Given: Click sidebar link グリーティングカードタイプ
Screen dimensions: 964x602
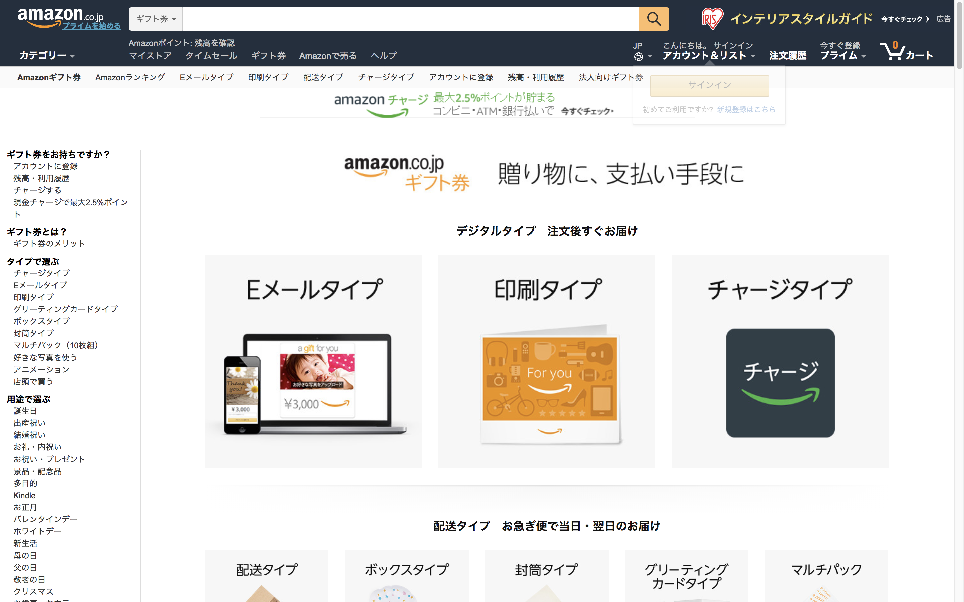Looking at the screenshot, I should click(x=66, y=309).
